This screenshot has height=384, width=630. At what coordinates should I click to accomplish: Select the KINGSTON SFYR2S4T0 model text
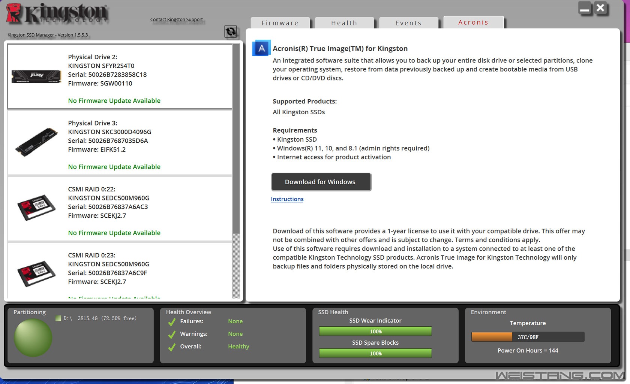click(x=101, y=66)
